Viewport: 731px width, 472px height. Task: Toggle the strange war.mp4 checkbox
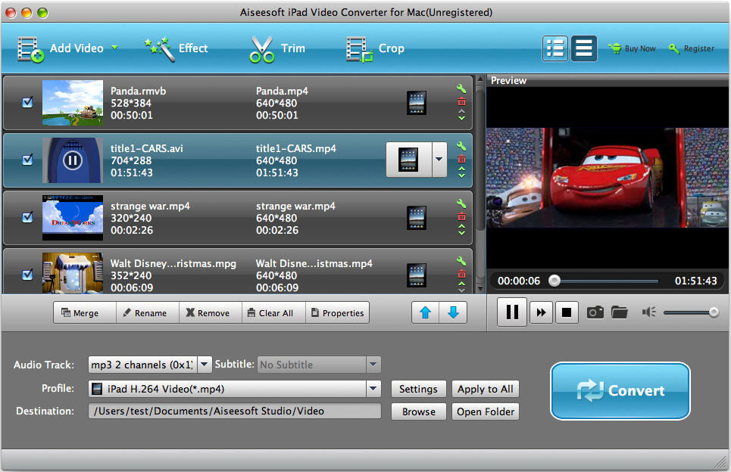(x=26, y=216)
